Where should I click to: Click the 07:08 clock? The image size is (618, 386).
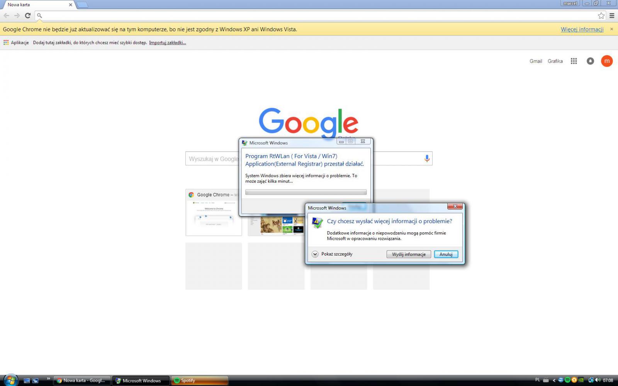[x=608, y=380]
